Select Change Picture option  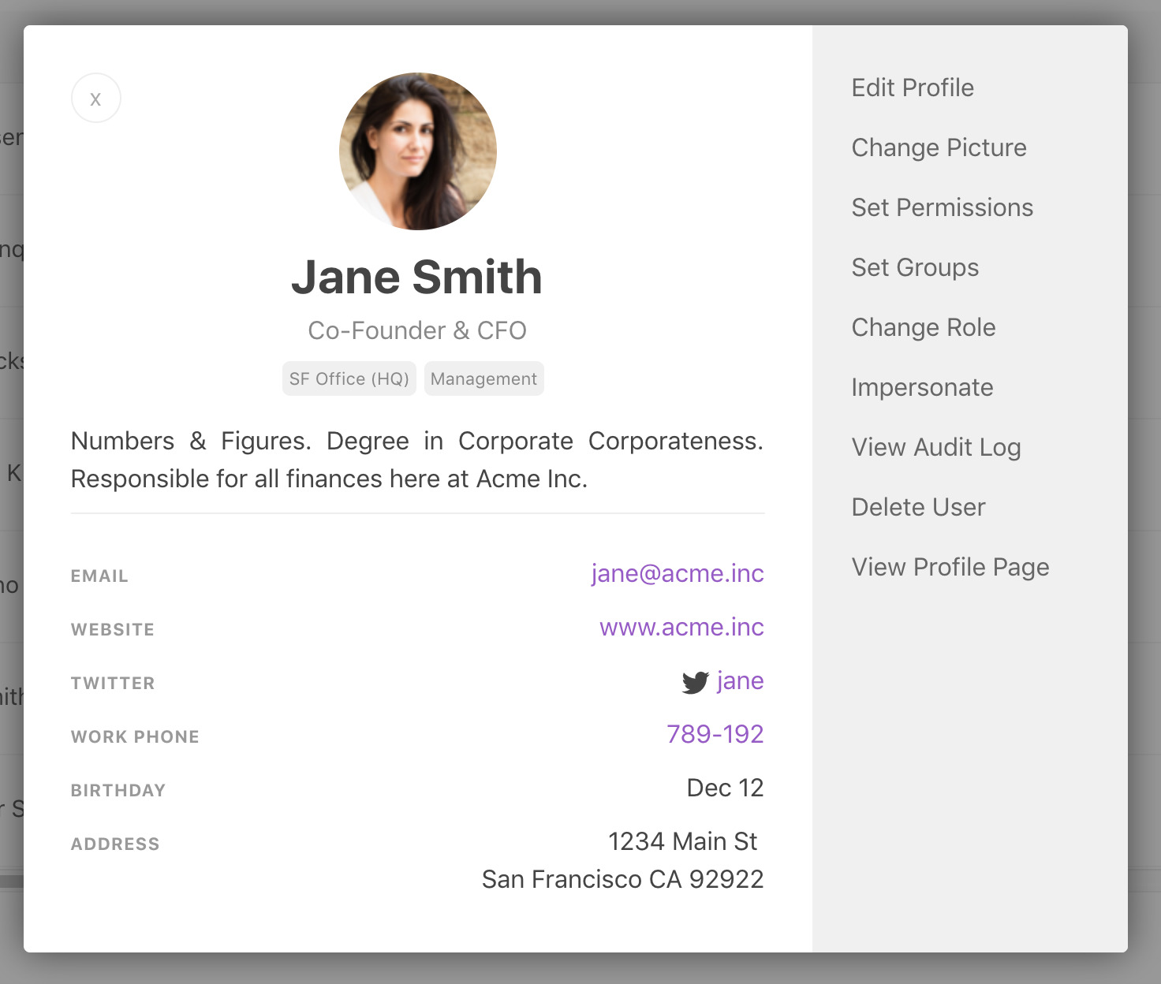click(939, 147)
